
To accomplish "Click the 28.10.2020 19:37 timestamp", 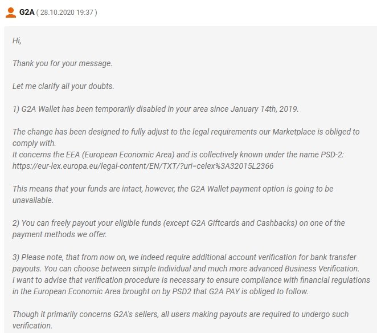I will [67, 13].
